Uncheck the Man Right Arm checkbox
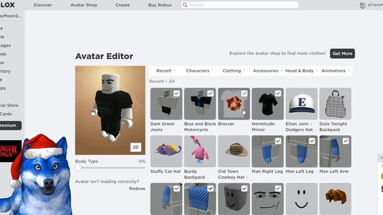The width and height of the screenshot is (383, 215). coord(177,189)
